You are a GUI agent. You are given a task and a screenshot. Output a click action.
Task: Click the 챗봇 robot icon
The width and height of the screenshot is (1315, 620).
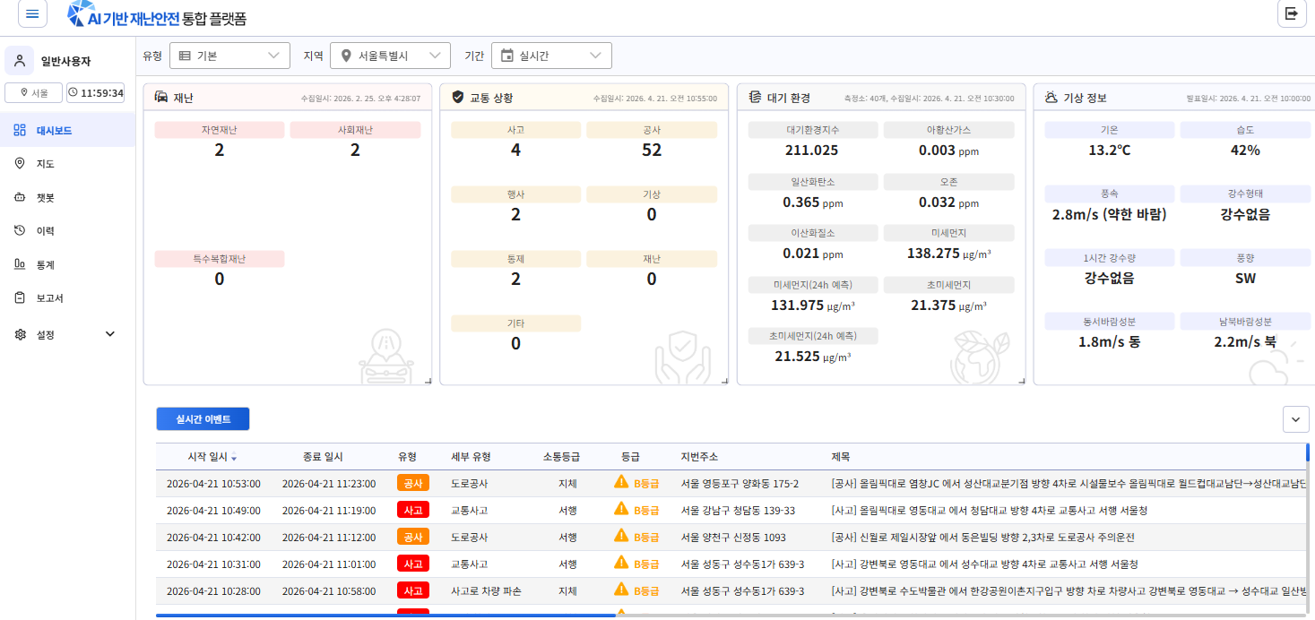click(20, 197)
